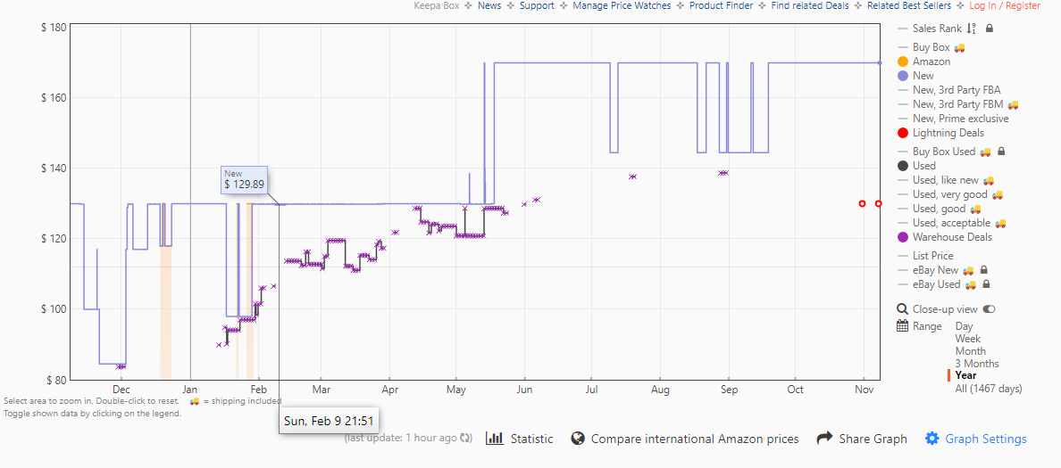This screenshot has height=468, width=1061.
Task: Click the Range calendar icon
Action: coord(902,326)
